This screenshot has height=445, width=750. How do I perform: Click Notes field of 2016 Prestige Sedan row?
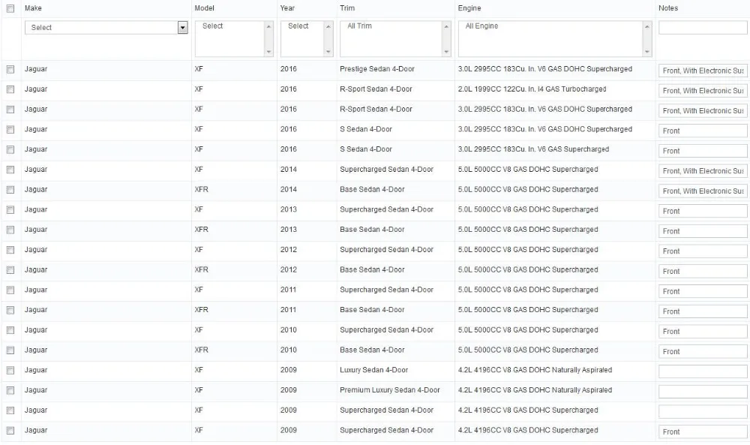tap(703, 71)
